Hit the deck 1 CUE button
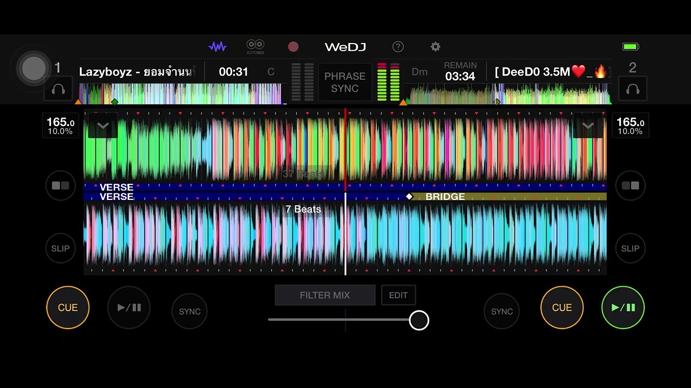This screenshot has width=691, height=388. click(67, 308)
